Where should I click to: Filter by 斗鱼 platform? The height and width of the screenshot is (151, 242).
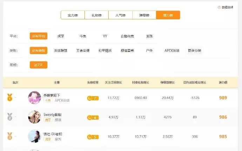83,36
